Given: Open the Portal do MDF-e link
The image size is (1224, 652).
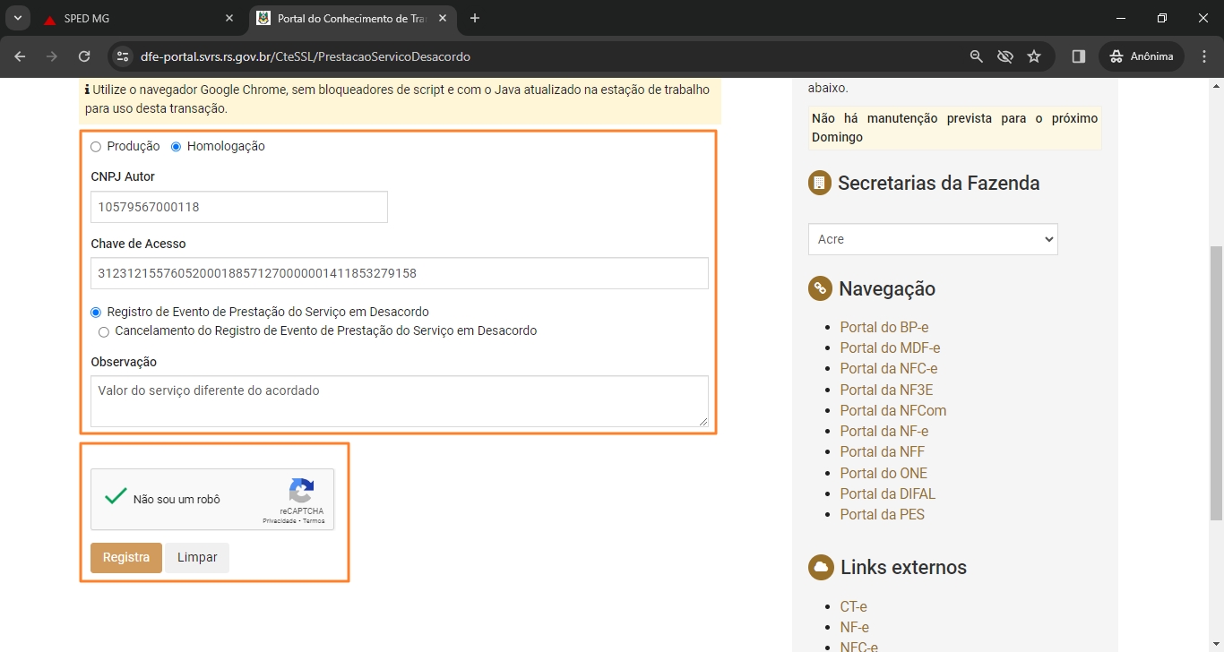Looking at the screenshot, I should [x=890, y=347].
